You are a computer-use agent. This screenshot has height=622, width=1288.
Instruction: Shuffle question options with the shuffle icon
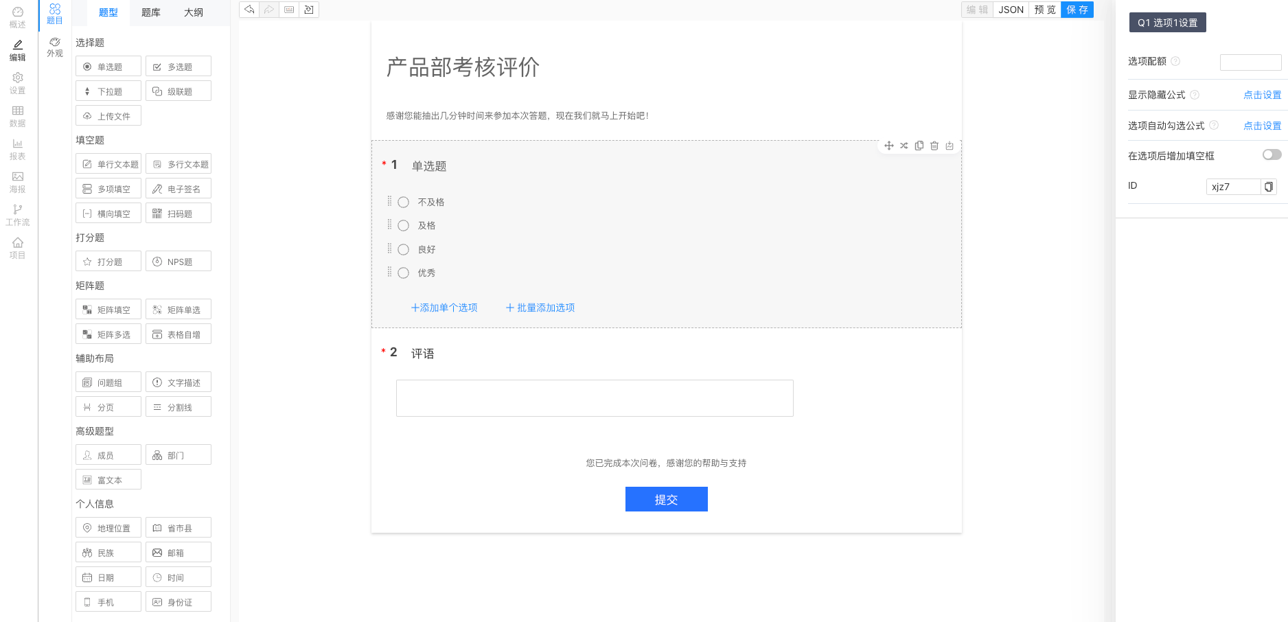pyautogui.click(x=904, y=146)
